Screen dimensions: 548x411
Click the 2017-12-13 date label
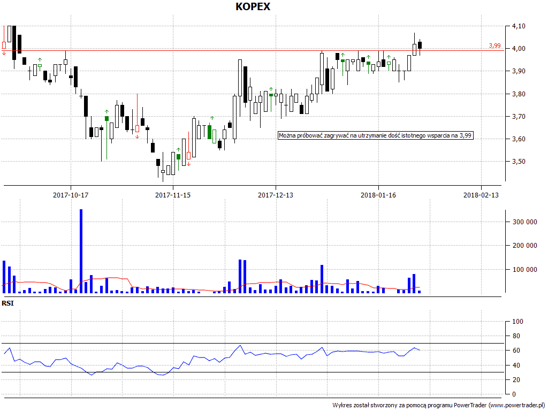pos(276,195)
